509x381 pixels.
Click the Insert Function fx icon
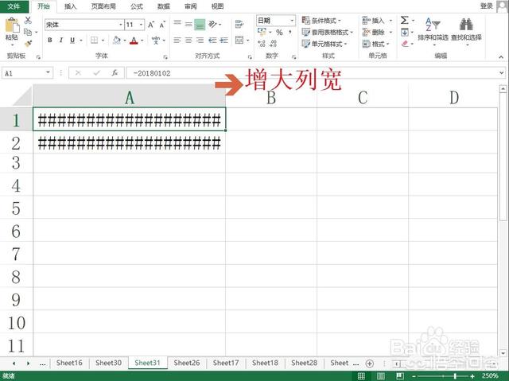tap(115, 73)
